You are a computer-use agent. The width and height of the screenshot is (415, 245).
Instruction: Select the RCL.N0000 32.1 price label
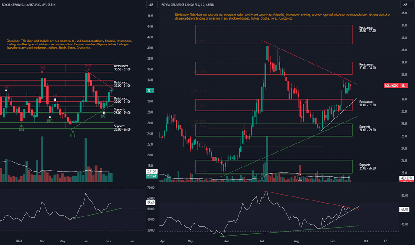396,86
